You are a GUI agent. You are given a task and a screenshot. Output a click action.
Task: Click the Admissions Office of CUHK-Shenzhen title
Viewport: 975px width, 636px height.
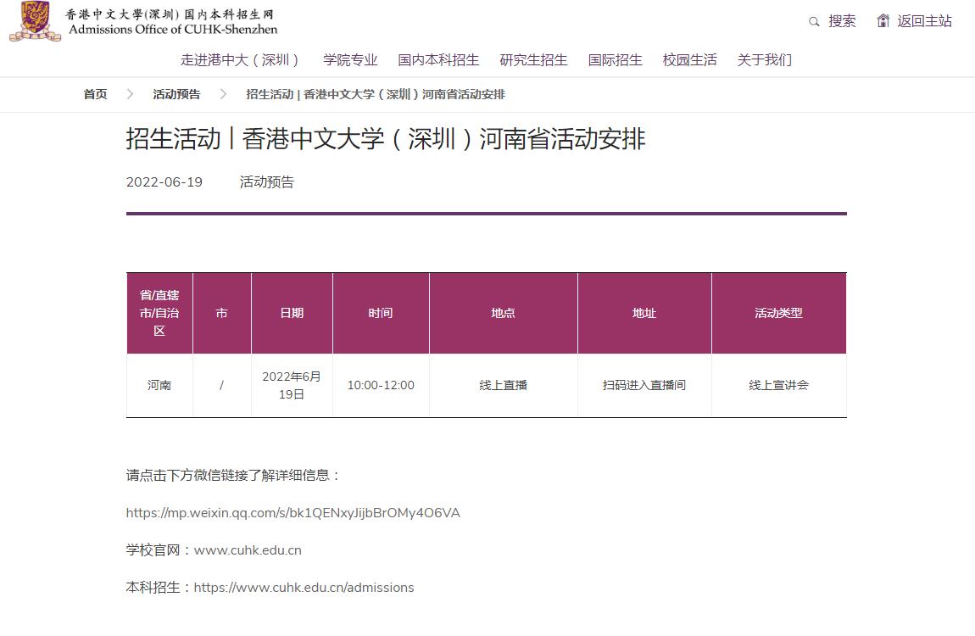(173, 29)
